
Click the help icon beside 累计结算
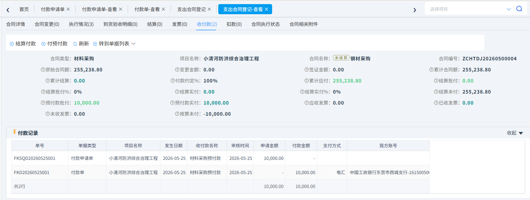[48, 81]
